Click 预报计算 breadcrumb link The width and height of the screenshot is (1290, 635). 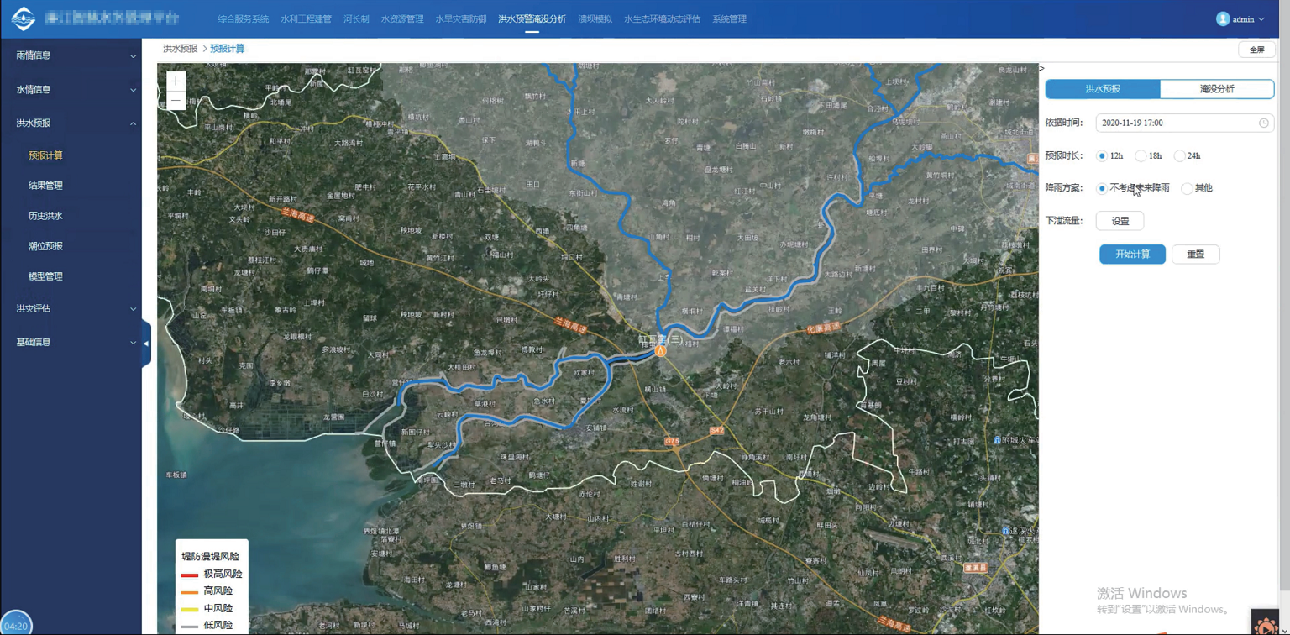tap(227, 49)
